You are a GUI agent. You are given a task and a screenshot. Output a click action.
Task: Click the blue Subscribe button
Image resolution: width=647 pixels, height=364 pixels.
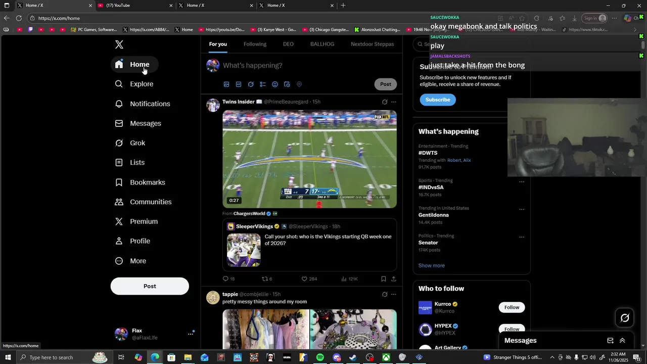pos(438,100)
